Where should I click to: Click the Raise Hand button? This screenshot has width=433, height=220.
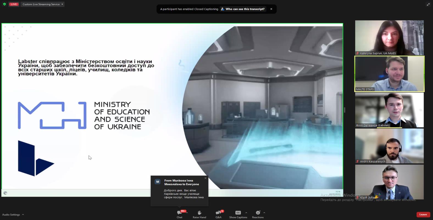point(199,214)
